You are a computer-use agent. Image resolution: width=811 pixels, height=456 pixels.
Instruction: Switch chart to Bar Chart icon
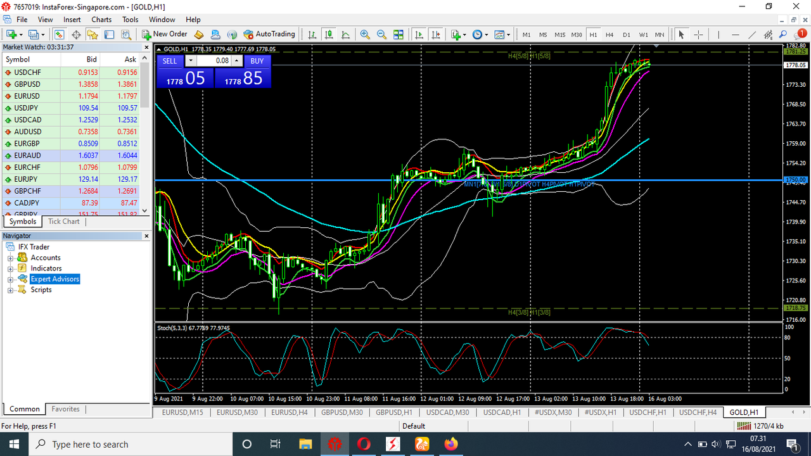[x=312, y=34]
